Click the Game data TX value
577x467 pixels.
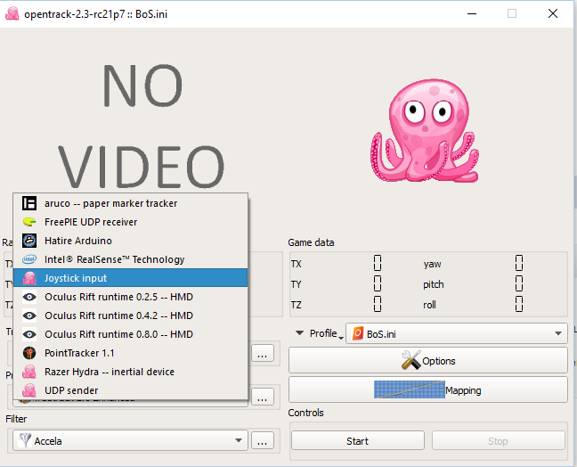(378, 263)
